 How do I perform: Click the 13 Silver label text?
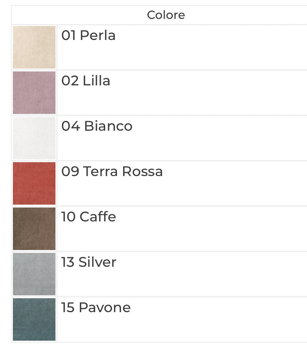click(89, 262)
